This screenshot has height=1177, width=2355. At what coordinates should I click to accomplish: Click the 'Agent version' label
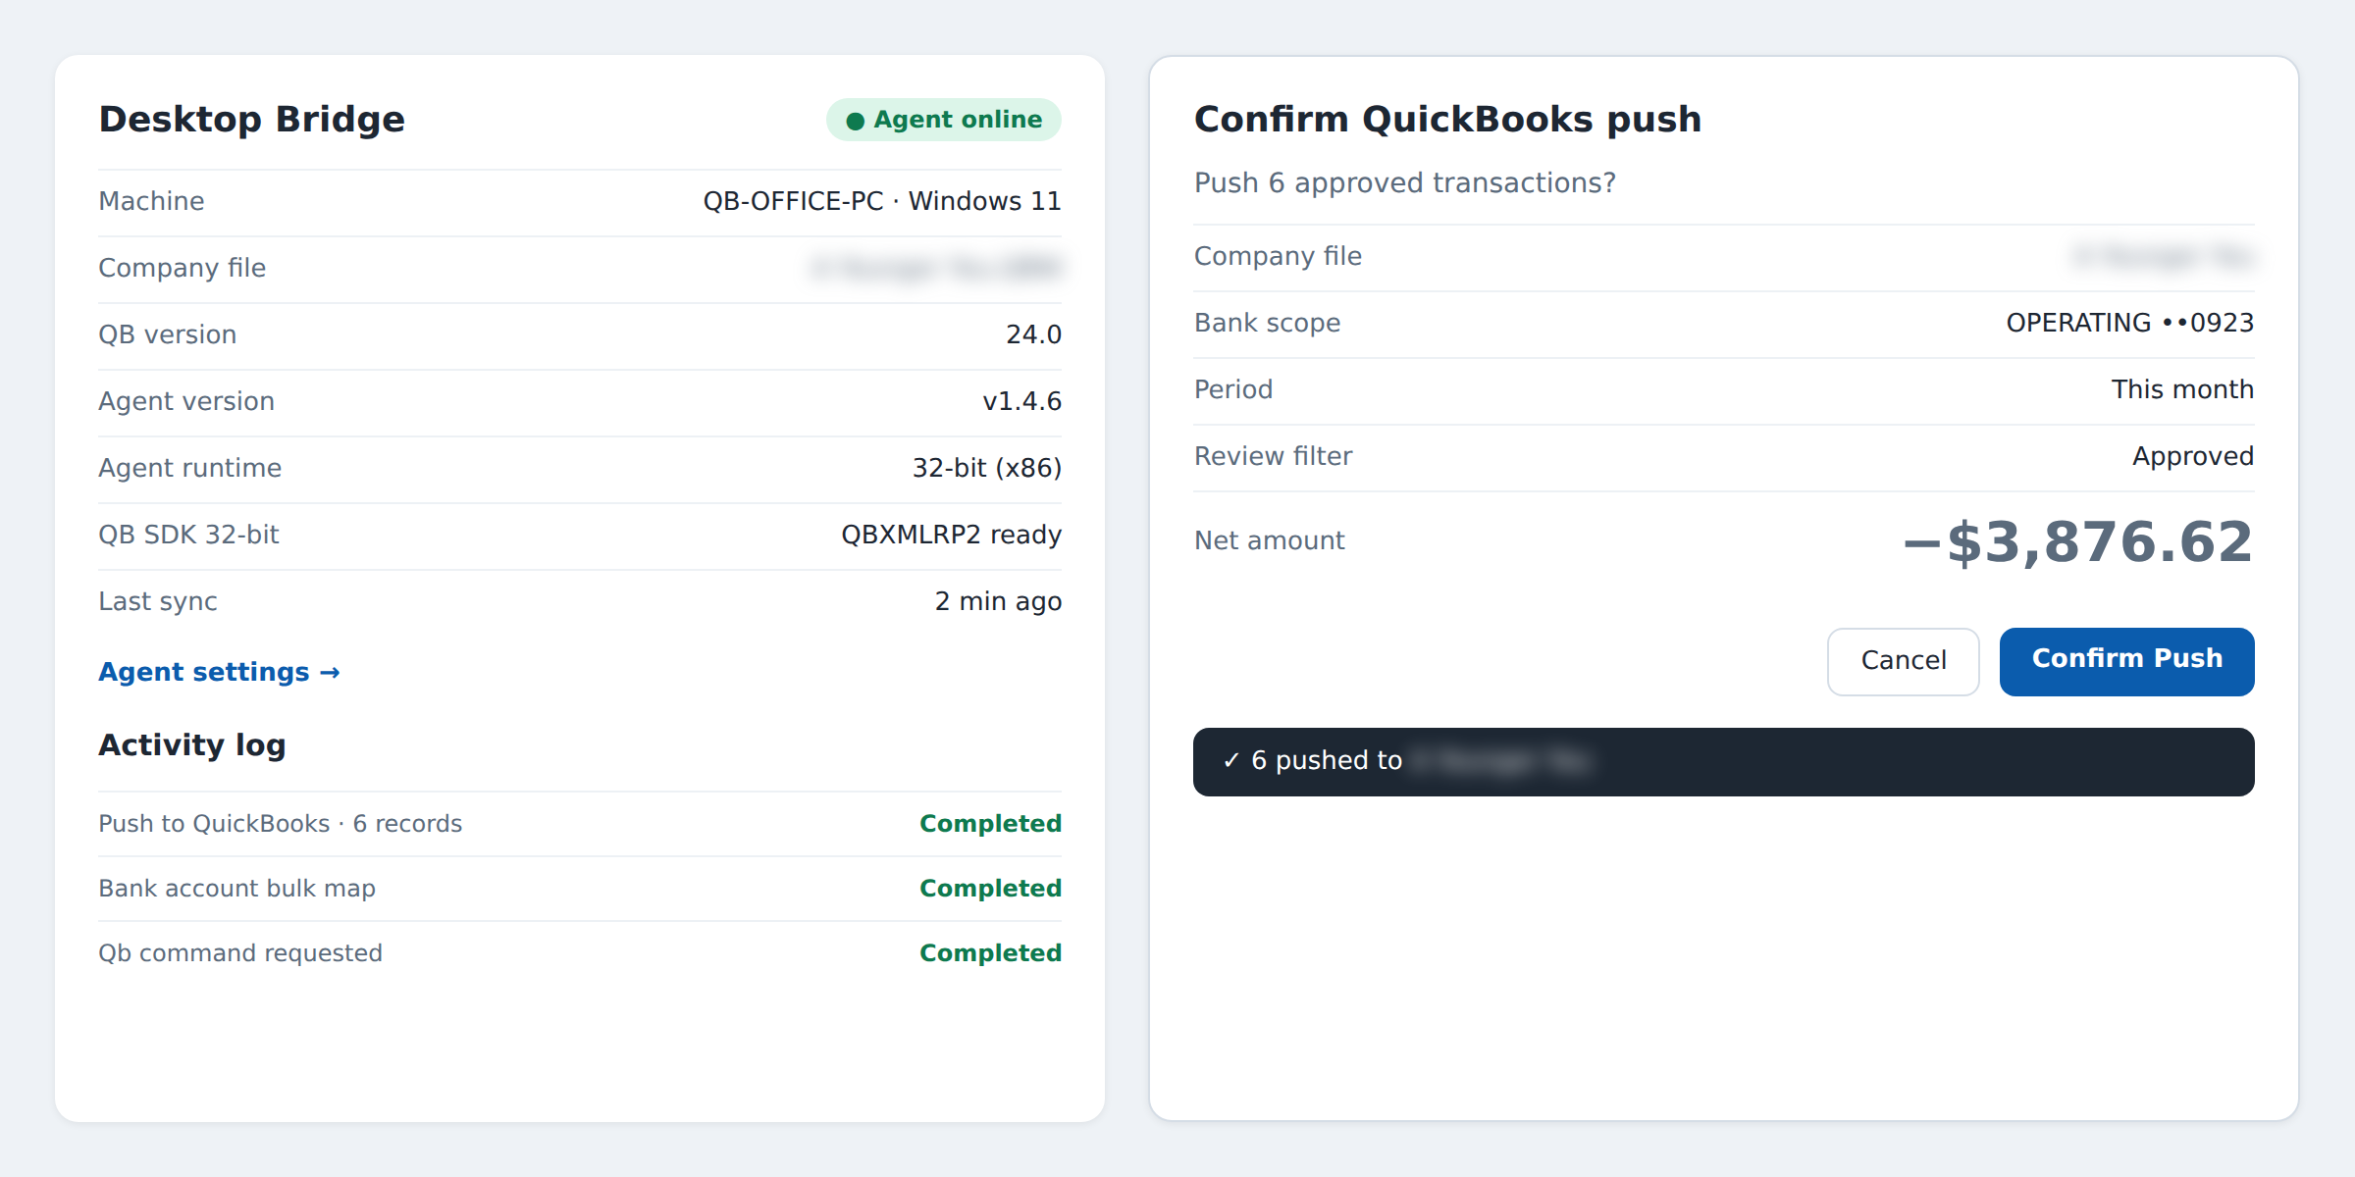[186, 401]
